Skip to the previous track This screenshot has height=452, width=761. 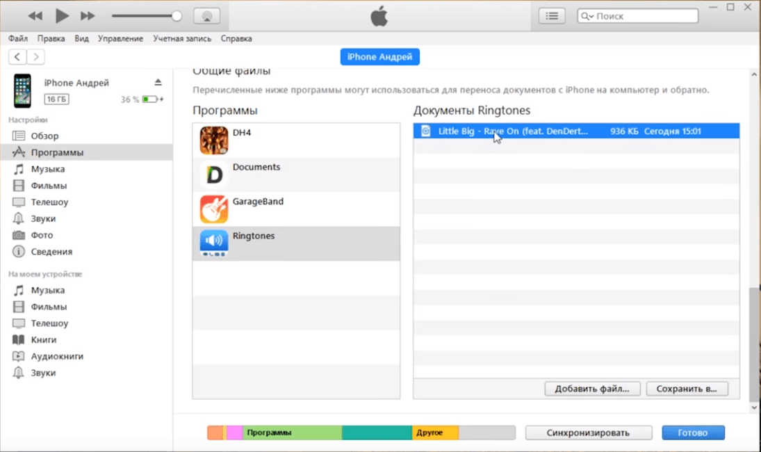pyautogui.click(x=35, y=16)
